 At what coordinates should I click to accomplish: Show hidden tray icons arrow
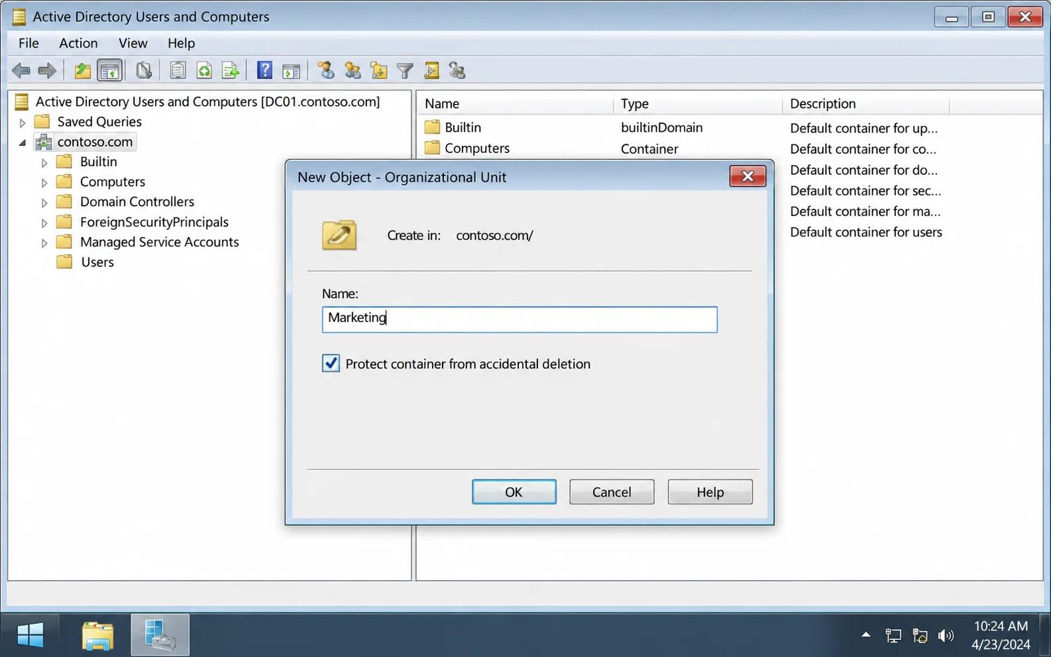click(865, 635)
